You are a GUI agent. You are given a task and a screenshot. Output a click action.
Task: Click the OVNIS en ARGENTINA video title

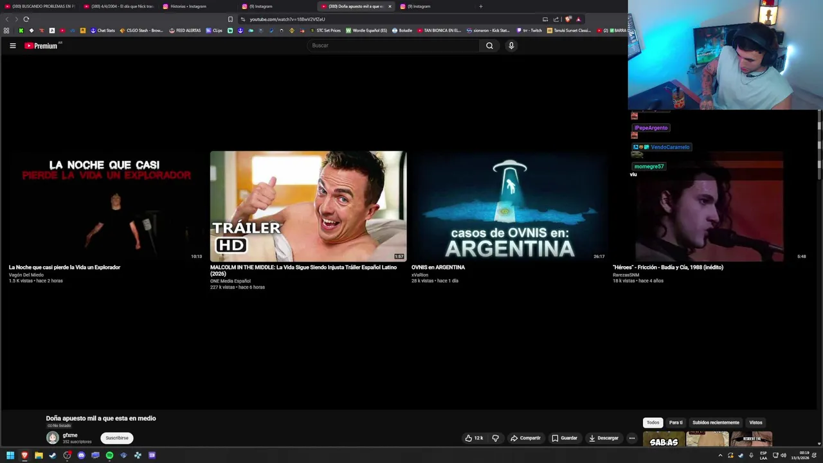coord(438,268)
